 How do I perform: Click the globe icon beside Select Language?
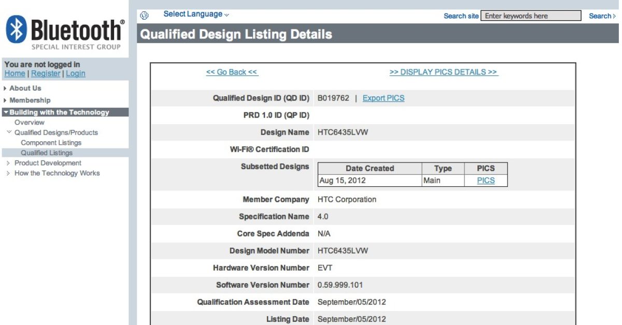point(145,16)
